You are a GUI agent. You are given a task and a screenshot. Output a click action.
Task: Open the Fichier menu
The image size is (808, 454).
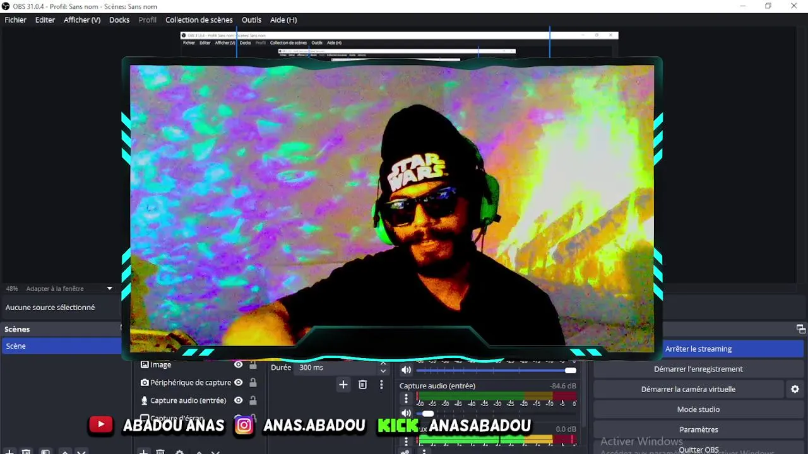click(x=16, y=20)
